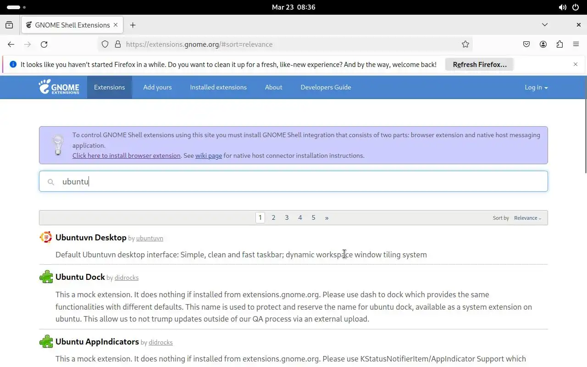
Task: Open the wiki page link
Action: pos(209,156)
